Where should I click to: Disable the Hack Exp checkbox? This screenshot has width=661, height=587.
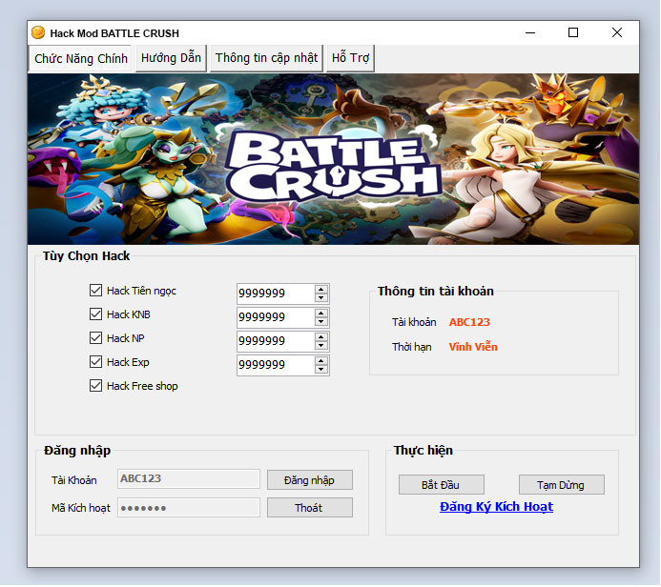point(95,362)
